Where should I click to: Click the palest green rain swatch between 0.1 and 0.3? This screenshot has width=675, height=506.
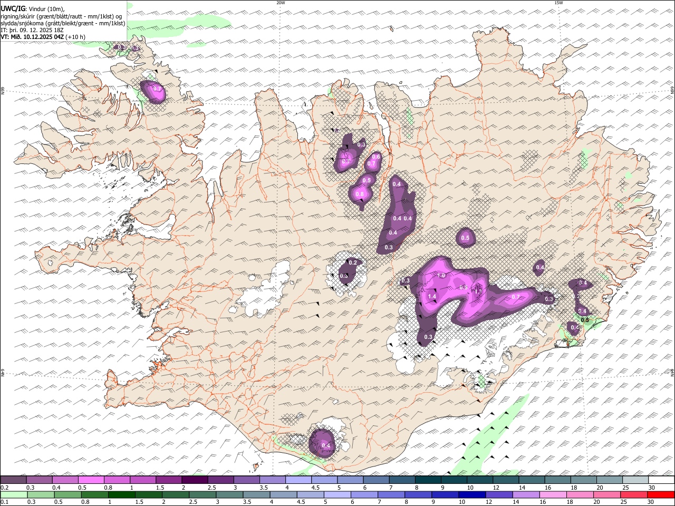tap(14, 494)
